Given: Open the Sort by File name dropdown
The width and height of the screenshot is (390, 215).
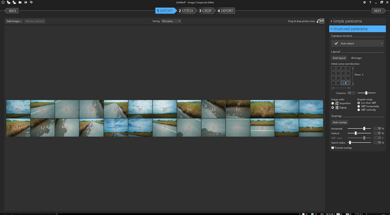Looking at the screenshot, I should tap(171, 21).
